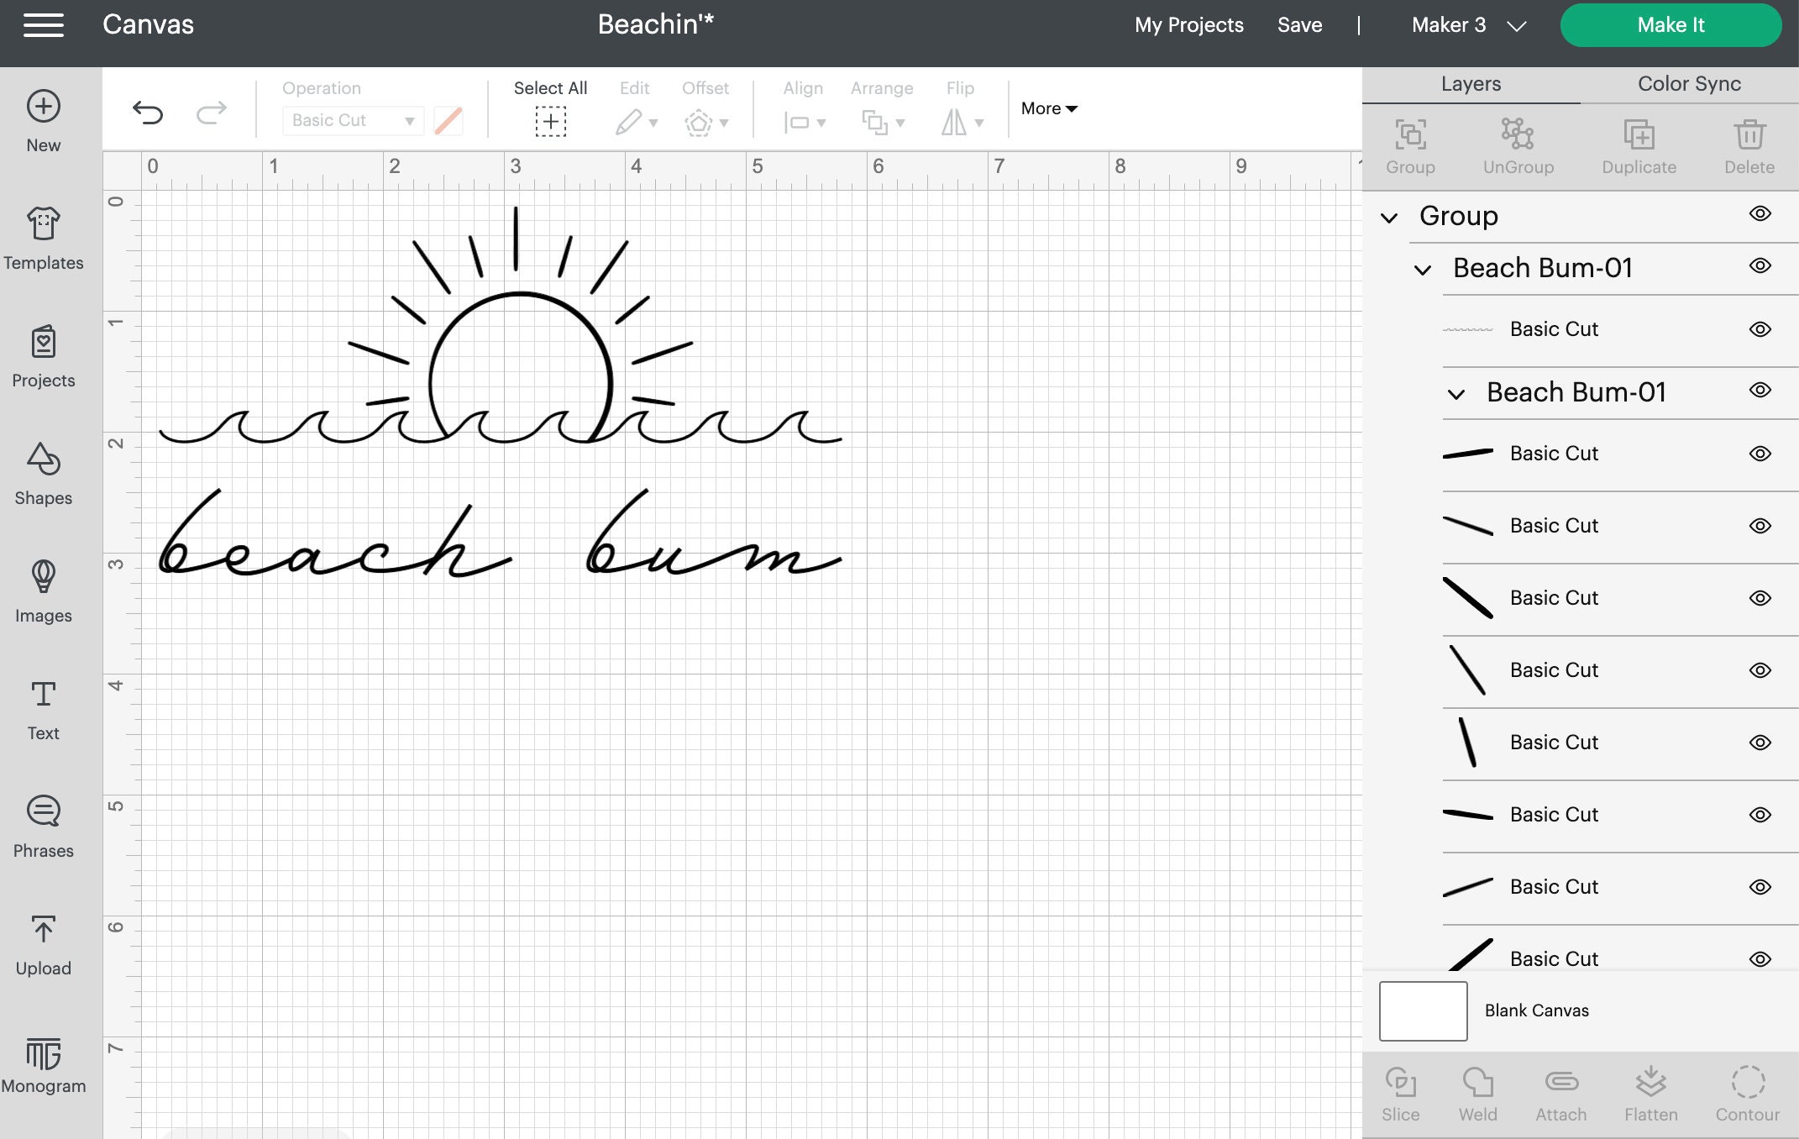Viewport: 1799px width, 1139px height.
Task: Open the Text tool
Action: coord(42,708)
